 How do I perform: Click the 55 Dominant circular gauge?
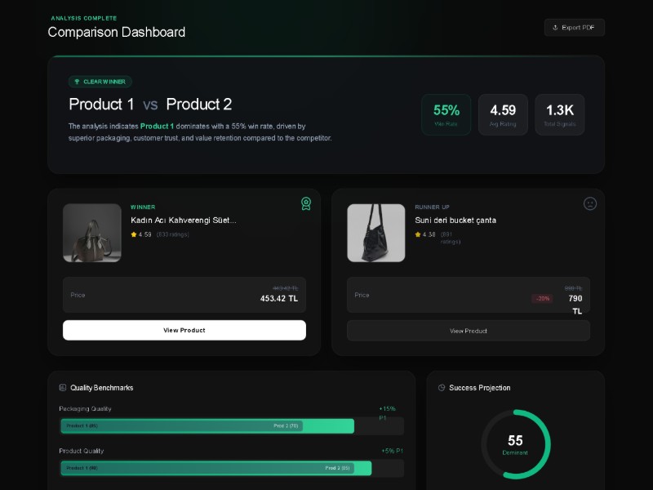pyautogui.click(x=515, y=444)
